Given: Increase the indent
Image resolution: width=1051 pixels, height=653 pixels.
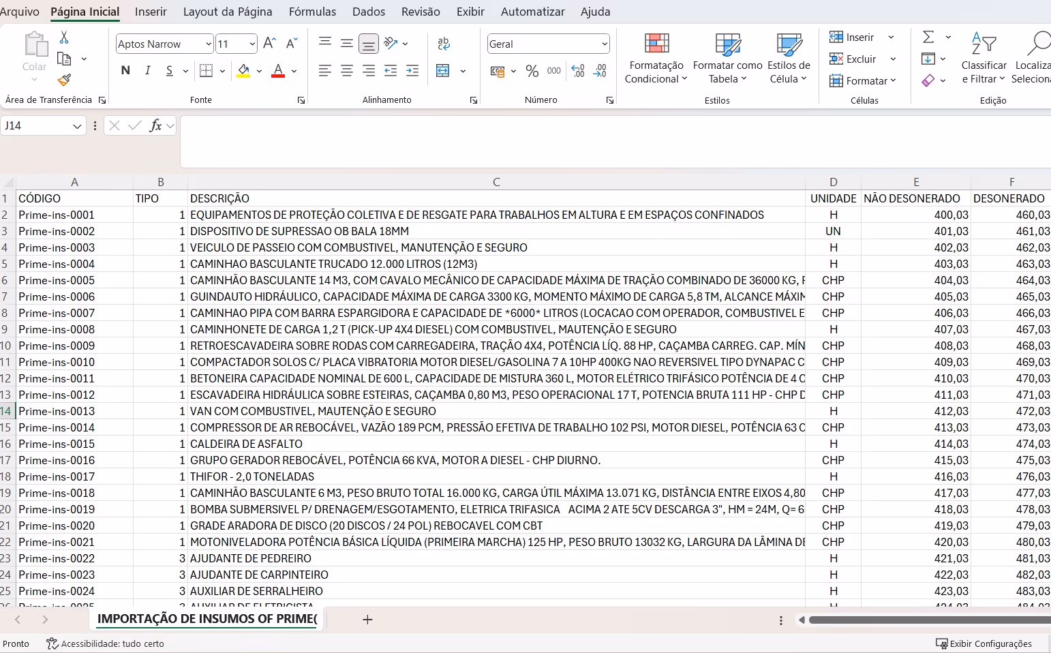Looking at the screenshot, I should (x=412, y=70).
